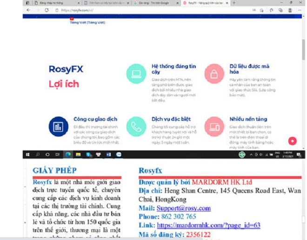Click the red scroll-to-top button
Image resolution: width=307 pixels, height=240 pixels.
tap(292, 141)
